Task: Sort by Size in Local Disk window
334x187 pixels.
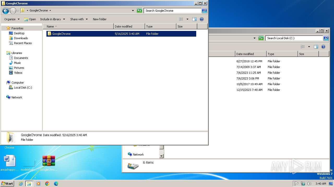Action: pyautogui.click(x=308, y=54)
